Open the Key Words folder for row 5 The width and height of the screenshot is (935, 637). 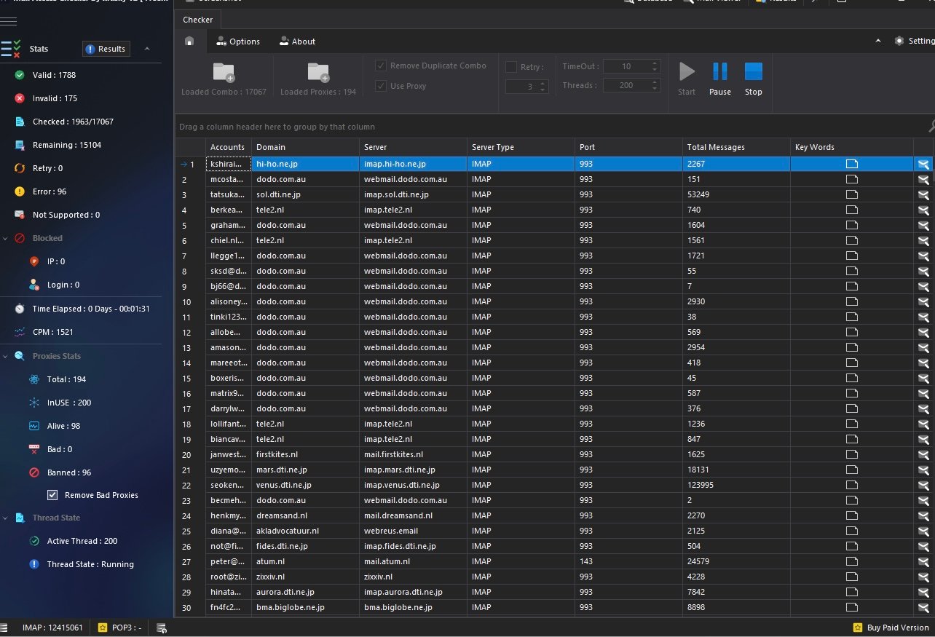point(852,225)
